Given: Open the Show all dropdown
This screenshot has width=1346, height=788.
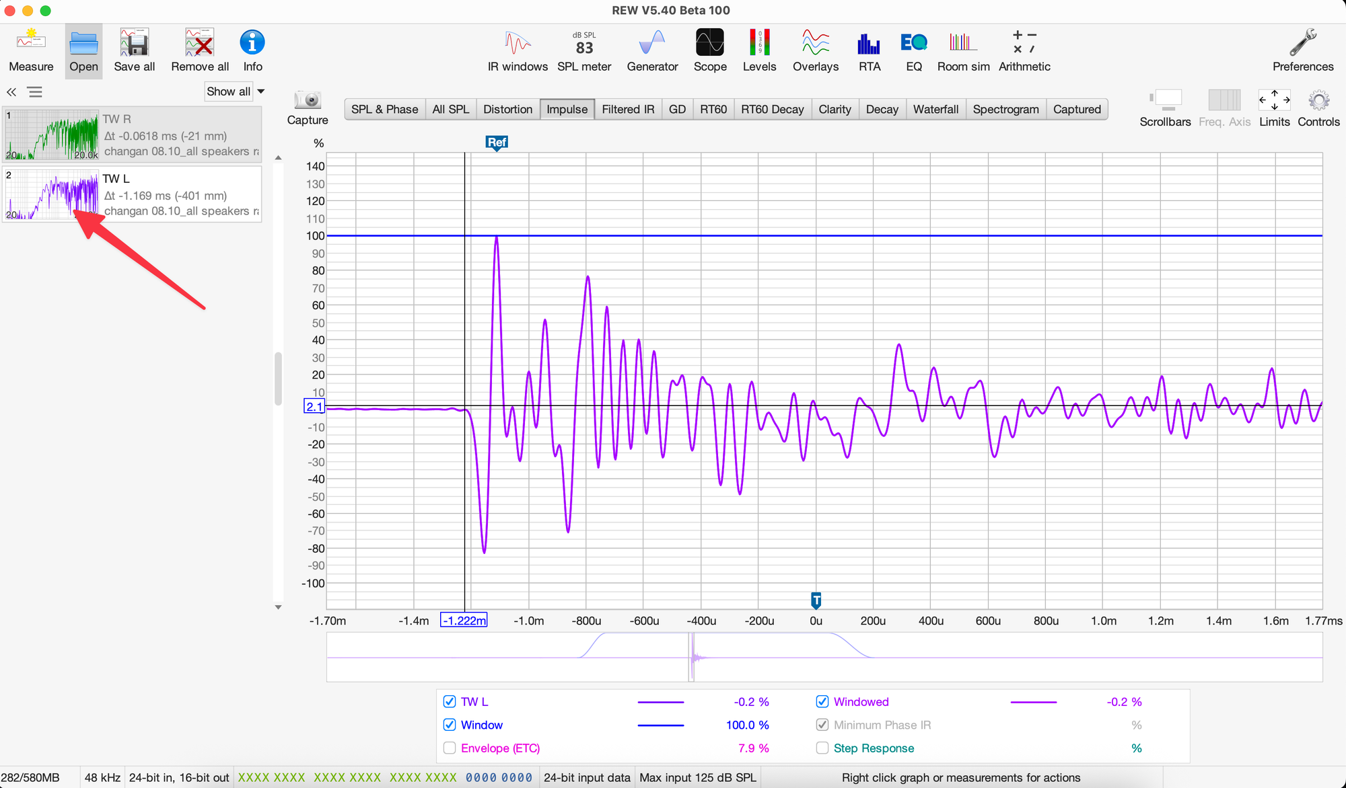Looking at the screenshot, I should tap(235, 91).
